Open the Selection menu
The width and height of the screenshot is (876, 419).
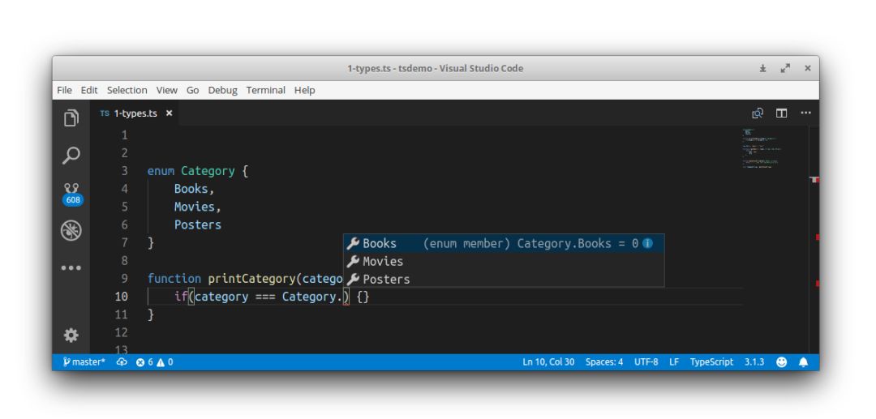coord(127,90)
